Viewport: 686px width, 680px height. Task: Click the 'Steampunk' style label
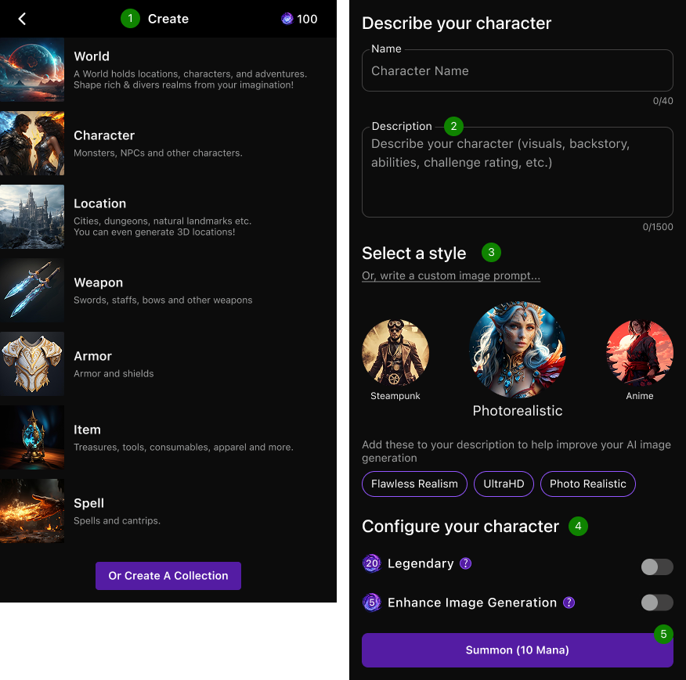[395, 396]
